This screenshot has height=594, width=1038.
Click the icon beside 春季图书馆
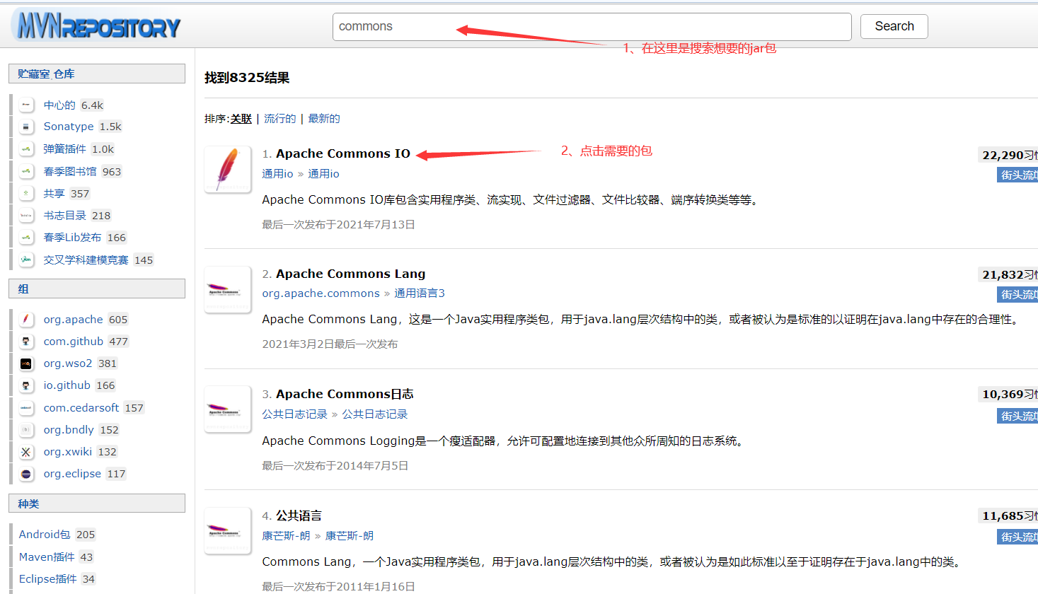26,171
